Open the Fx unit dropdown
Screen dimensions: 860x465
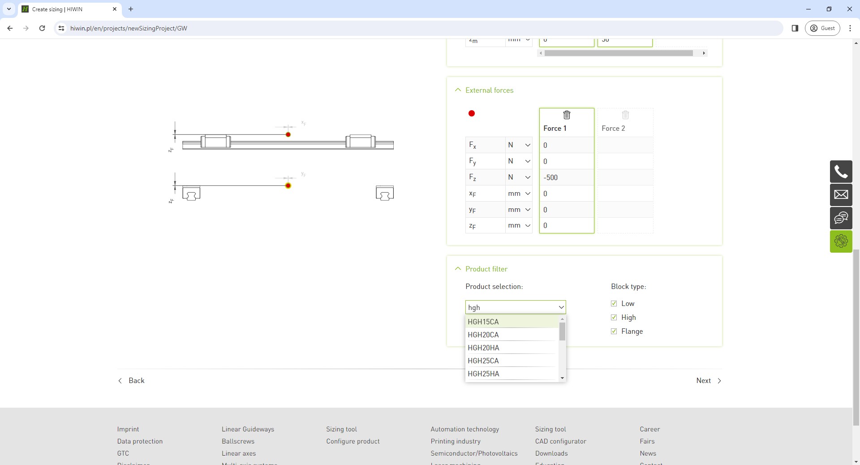pyautogui.click(x=519, y=145)
